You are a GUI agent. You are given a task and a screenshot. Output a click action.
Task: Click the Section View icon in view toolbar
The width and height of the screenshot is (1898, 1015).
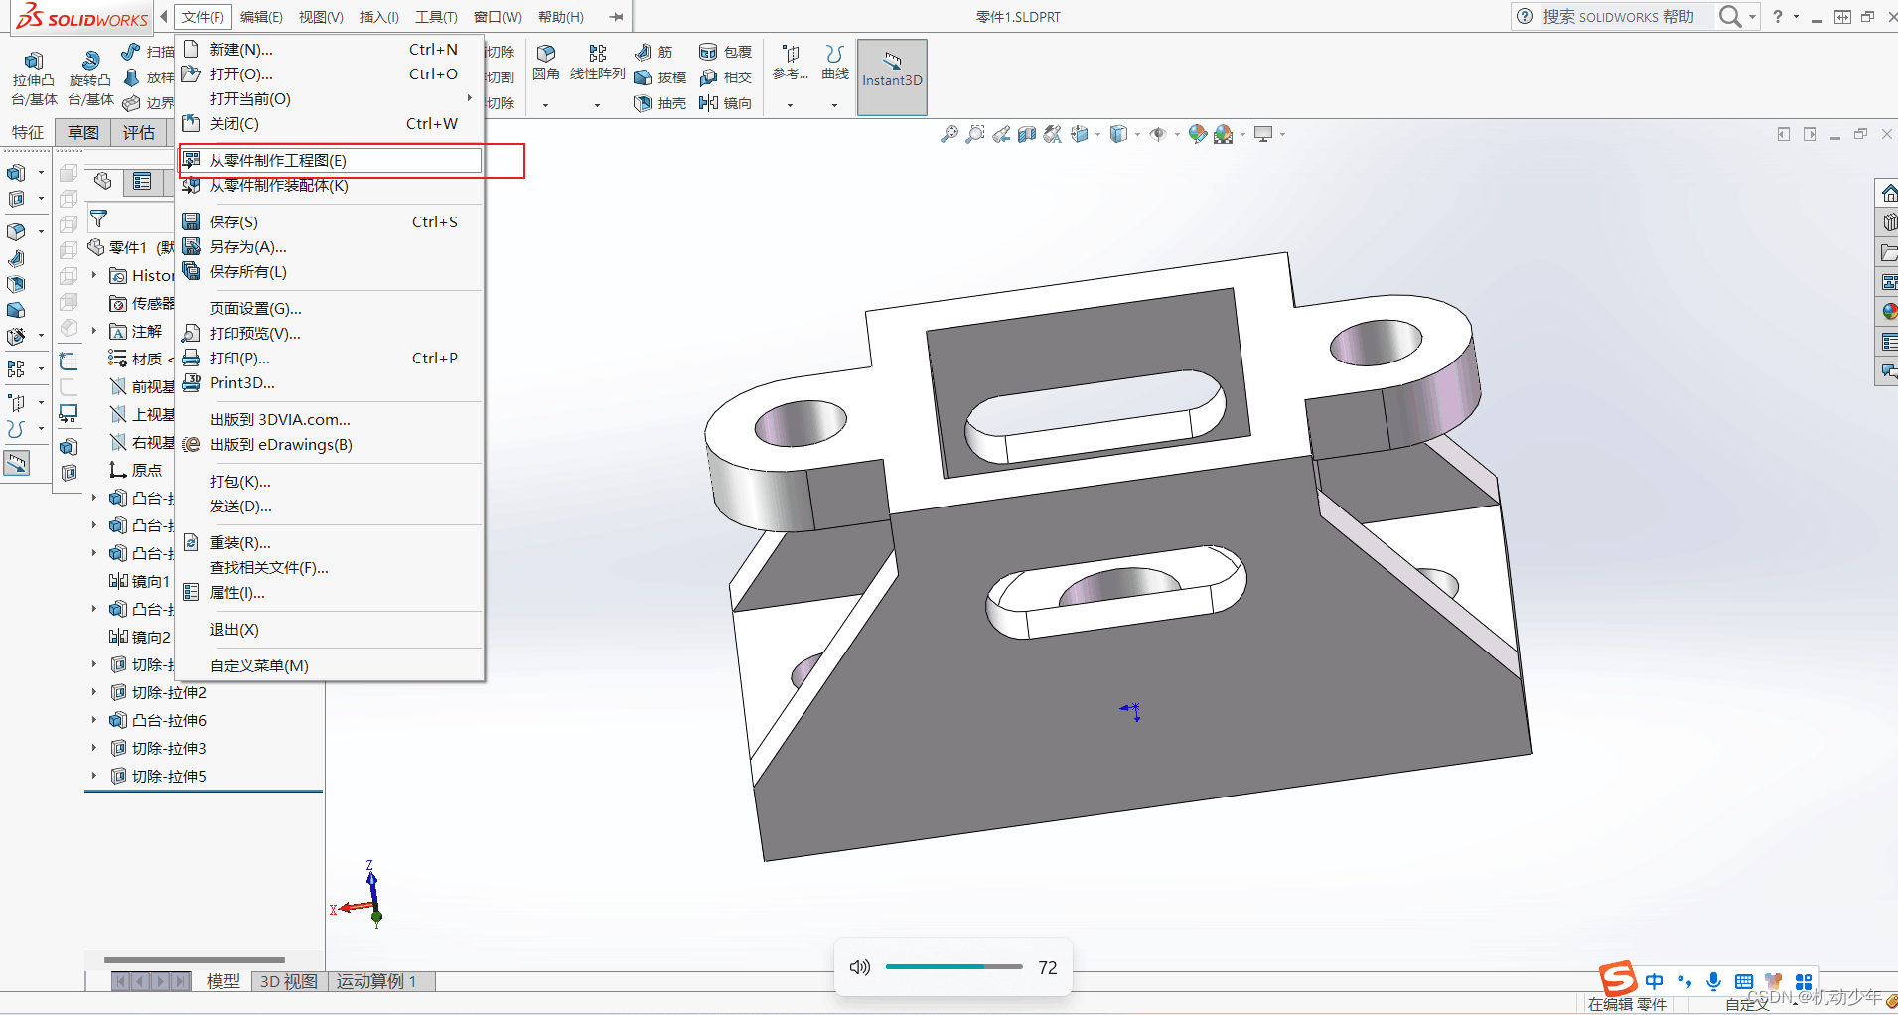tap(1027, 134)
